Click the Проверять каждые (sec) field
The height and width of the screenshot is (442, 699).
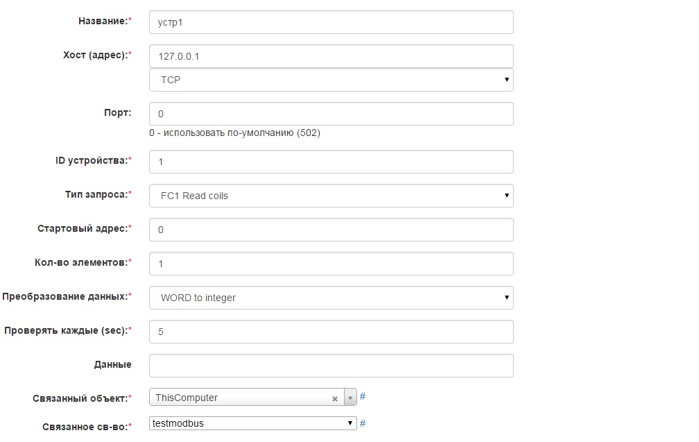tap(331, 332)
